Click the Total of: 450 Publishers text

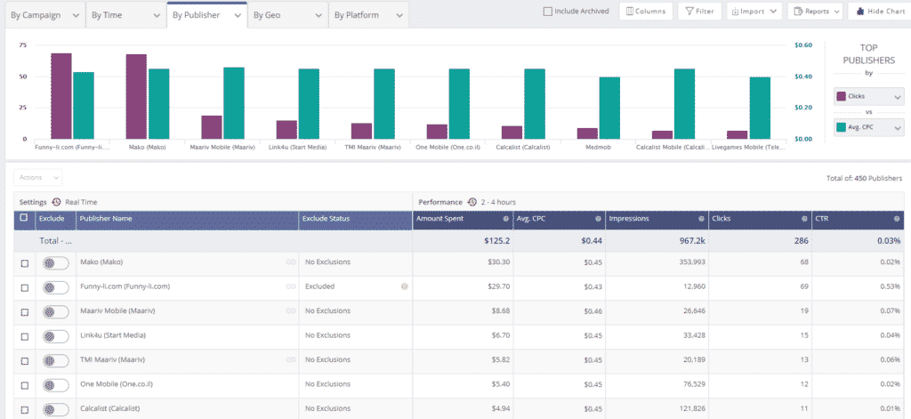tap(865, 179)
